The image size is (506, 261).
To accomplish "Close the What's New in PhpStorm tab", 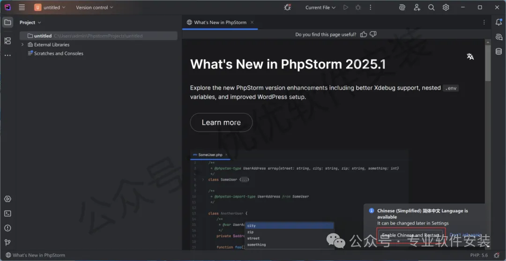I will (252, 22).
